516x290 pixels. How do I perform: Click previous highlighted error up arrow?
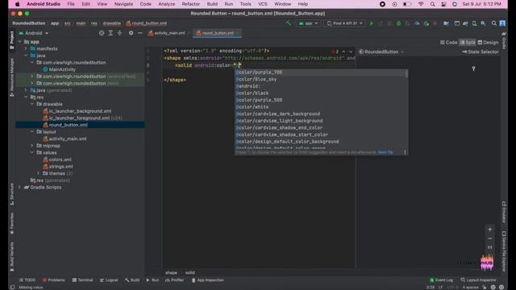coord(343,52)
